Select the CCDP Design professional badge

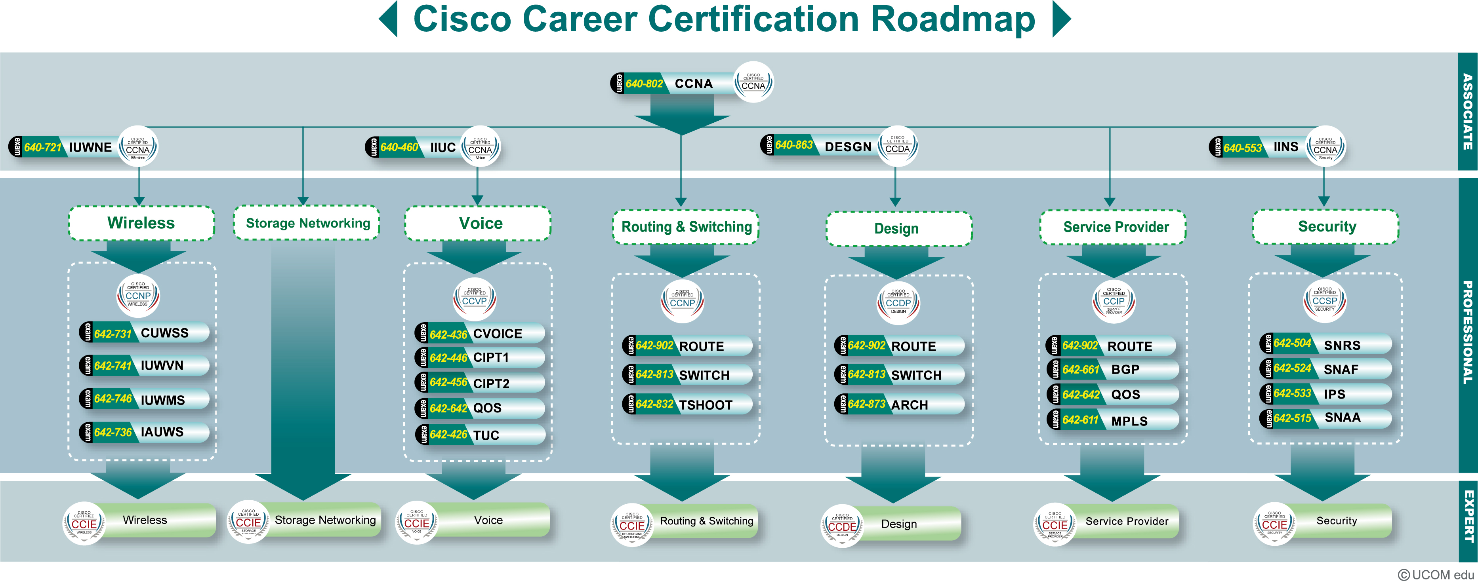tap(898, 302)
